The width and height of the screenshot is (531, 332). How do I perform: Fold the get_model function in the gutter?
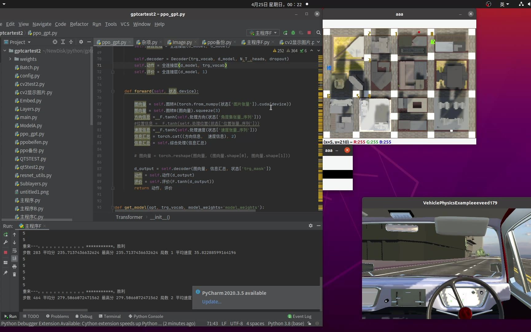click(x=113, y=207)
